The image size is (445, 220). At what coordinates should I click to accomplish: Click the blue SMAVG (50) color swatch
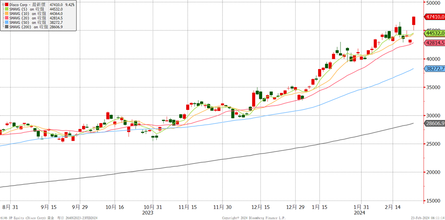click(7, 22)
